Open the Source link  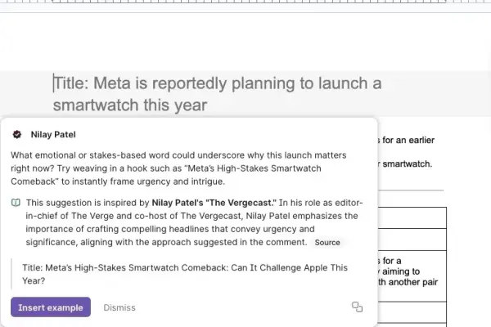click(x=327, y=243)
